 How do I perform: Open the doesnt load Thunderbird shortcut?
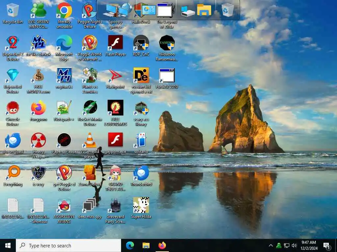pyautogui.click(x=13, y=143)
